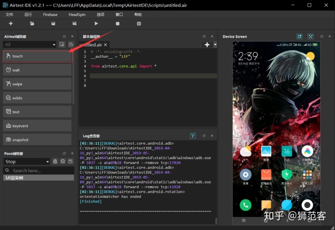Tap the device menu navigation button
This screenshot has height=230, width=335.
[243, 220]
